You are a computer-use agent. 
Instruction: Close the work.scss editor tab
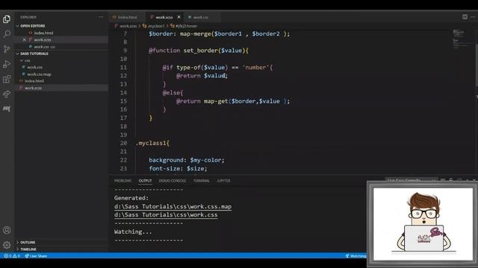tap(179, 17)
